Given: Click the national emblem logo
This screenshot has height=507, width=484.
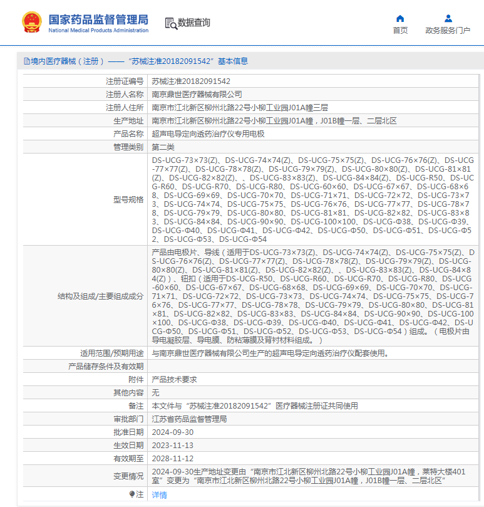Looking at the screenshot, I should click(30, 22).
